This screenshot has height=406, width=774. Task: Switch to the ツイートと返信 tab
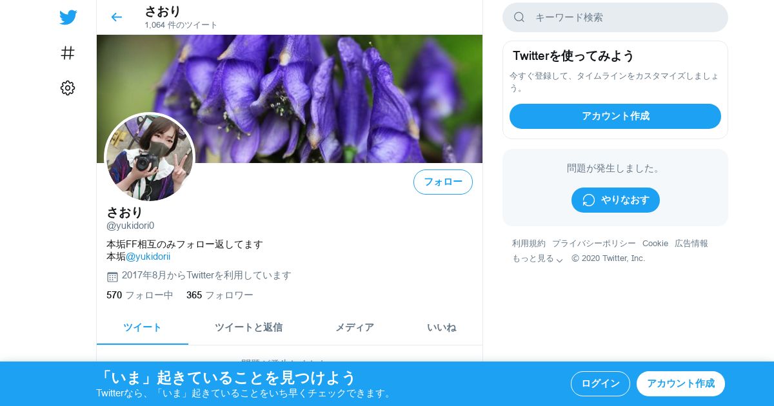pyautogui.click(x=249, y=327)
